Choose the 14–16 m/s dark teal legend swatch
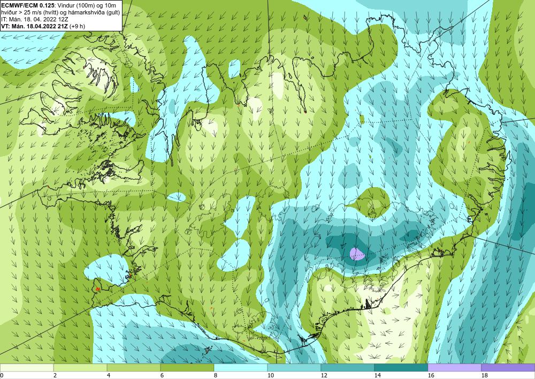This screenshot has width=535, height=379. point(401,367)
